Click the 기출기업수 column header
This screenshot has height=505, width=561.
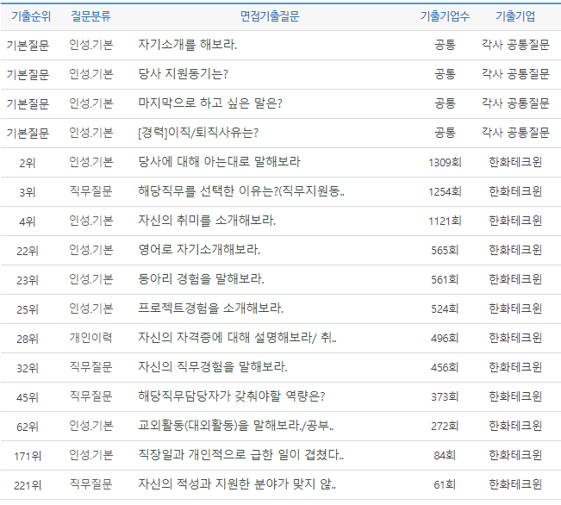coord(445,16)
